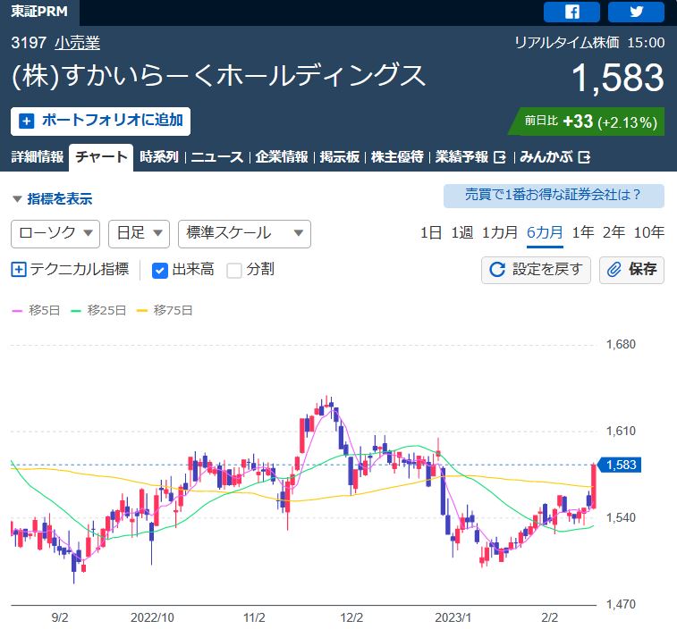Open the 業績予報 link
Viewport: 677px width, 629px height.
tap(461, 156)
